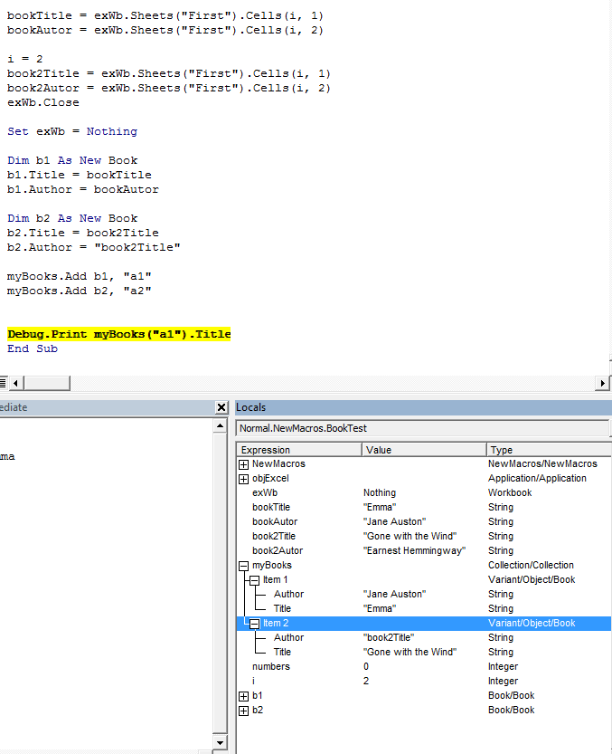Expand the b1 Book object
Screen dimensions: 612x754
click(243, 696)
